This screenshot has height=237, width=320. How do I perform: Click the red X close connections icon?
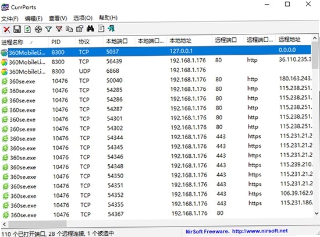click(6, 29)
